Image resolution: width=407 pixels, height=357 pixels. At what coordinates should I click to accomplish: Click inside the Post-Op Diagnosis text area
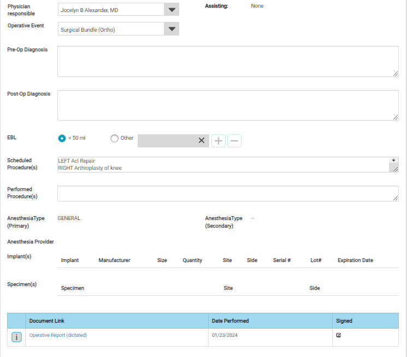point(227,105)
